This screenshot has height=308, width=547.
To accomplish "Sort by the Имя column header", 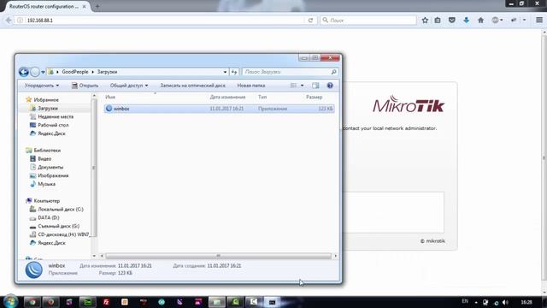I will point(110,97).
